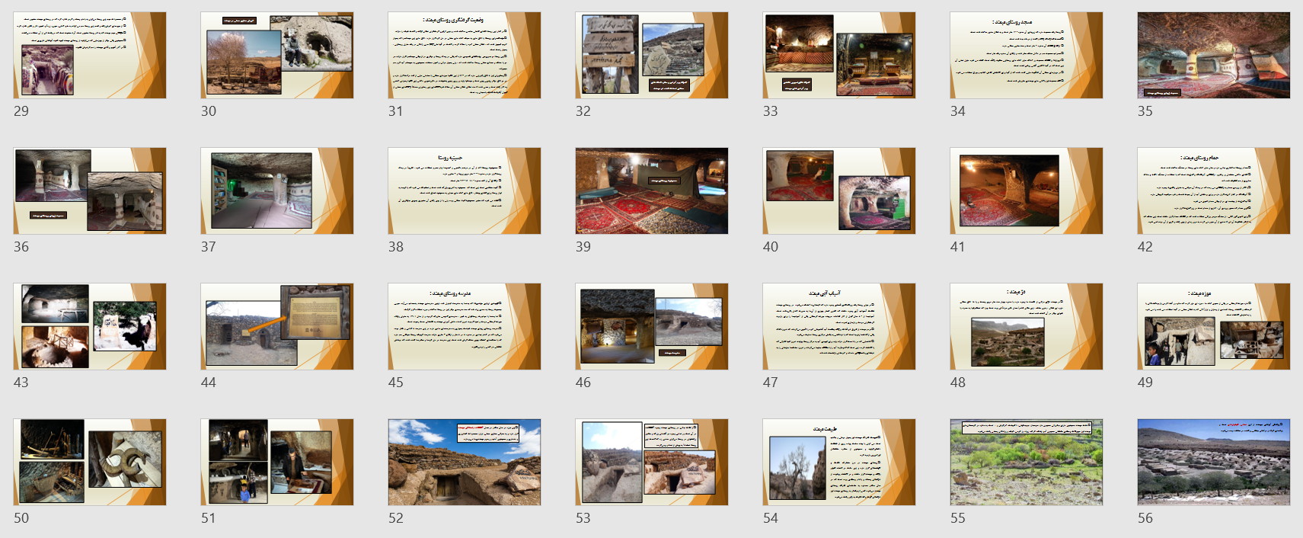This screenshot has width=1303, height=538.
Task: Select slide 56 village panorama thumbnail
Action: [1214, 462]
